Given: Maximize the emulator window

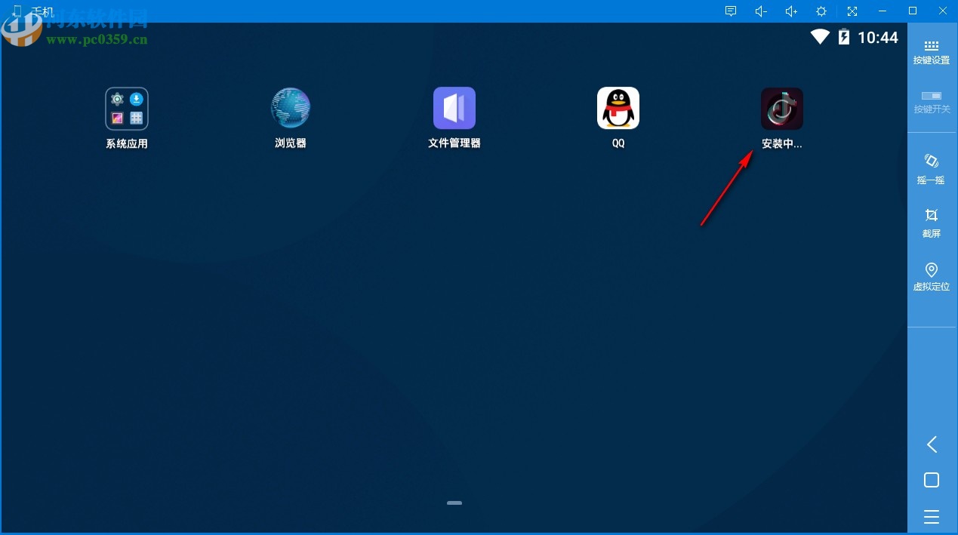Looking at the screenshot, I should pyautogui.click(x=913, y=11).
